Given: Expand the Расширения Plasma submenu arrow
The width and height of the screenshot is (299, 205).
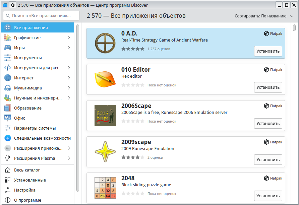Looking at the screenshot, I should [x=69, y=158].
